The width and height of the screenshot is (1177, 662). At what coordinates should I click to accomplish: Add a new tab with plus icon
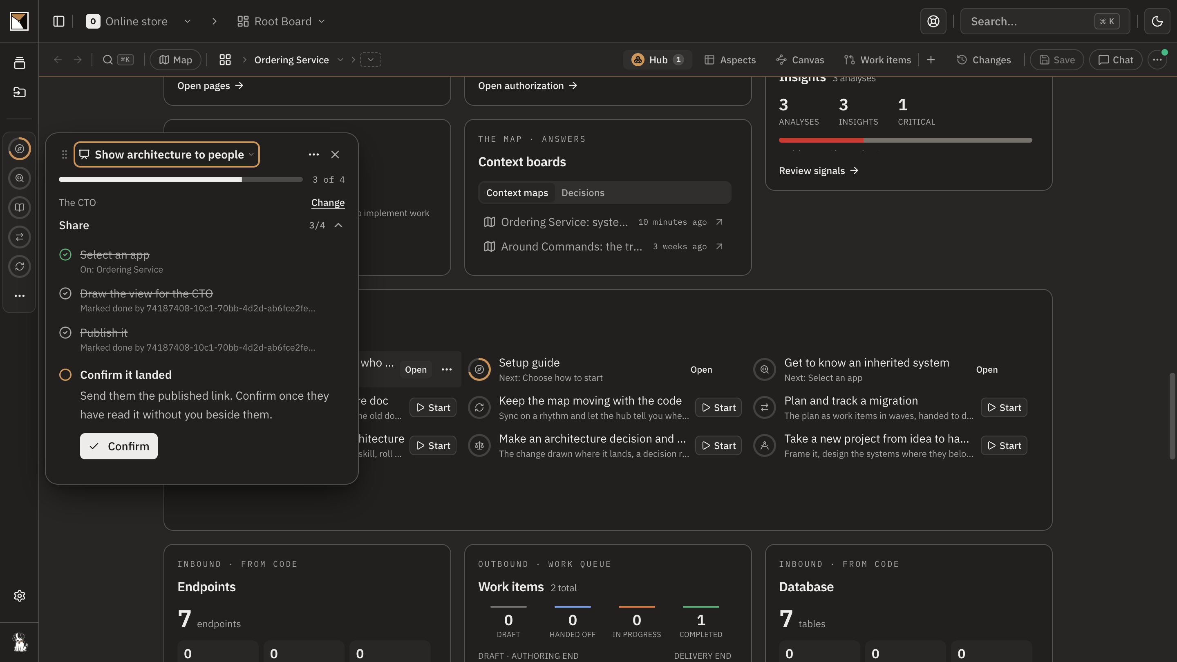tap(931, 60)
